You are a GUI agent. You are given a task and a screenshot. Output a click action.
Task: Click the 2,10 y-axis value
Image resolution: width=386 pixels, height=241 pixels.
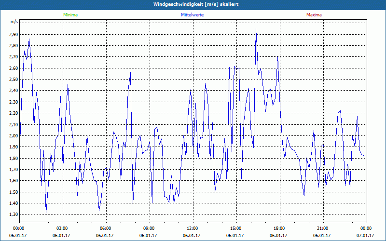14,124
